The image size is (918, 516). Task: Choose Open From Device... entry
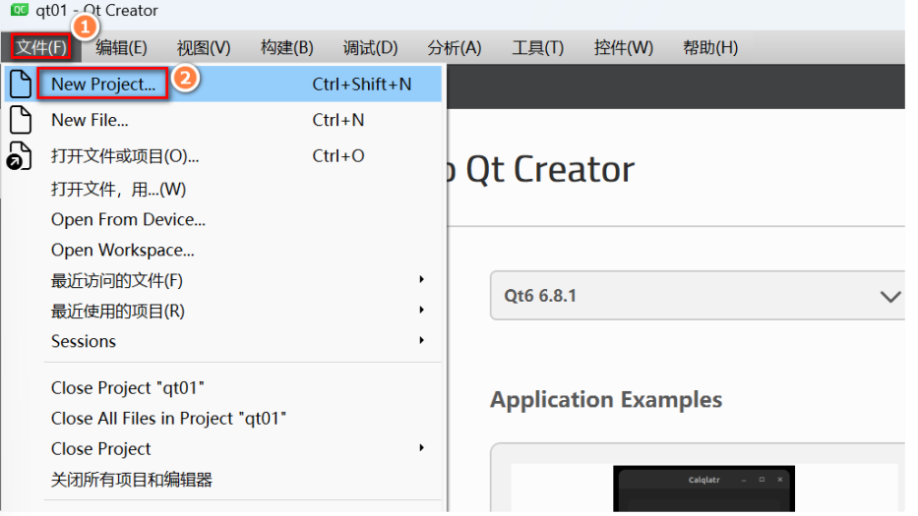tap(223, 219)
